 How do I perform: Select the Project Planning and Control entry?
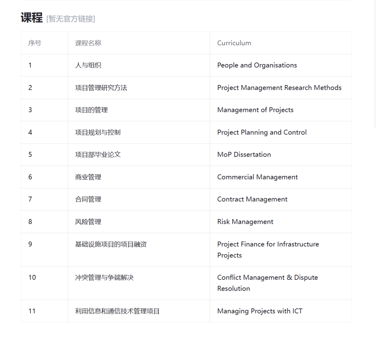point(262,132)
